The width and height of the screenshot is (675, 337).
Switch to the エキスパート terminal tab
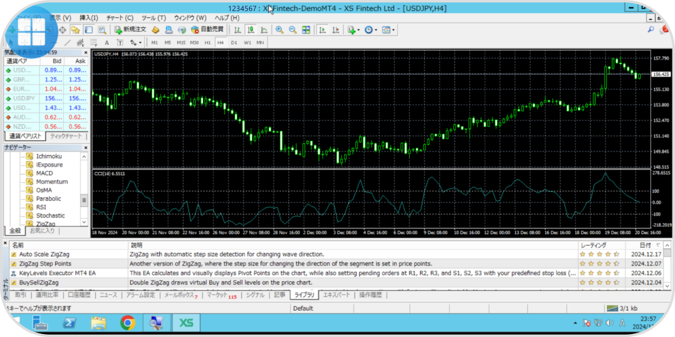coord(338,295)
